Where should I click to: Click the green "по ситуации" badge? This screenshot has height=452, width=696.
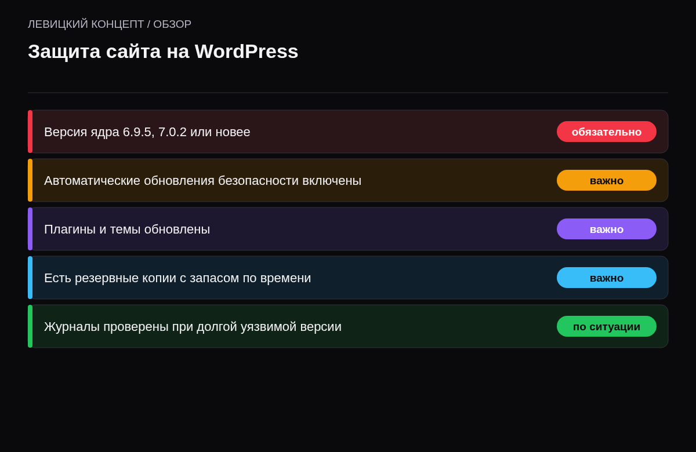click(x=607, y=326)
